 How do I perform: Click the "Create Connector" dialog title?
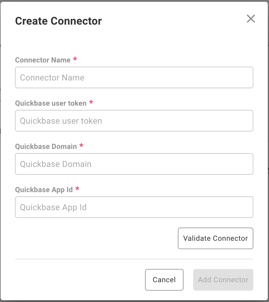(58, 21)
